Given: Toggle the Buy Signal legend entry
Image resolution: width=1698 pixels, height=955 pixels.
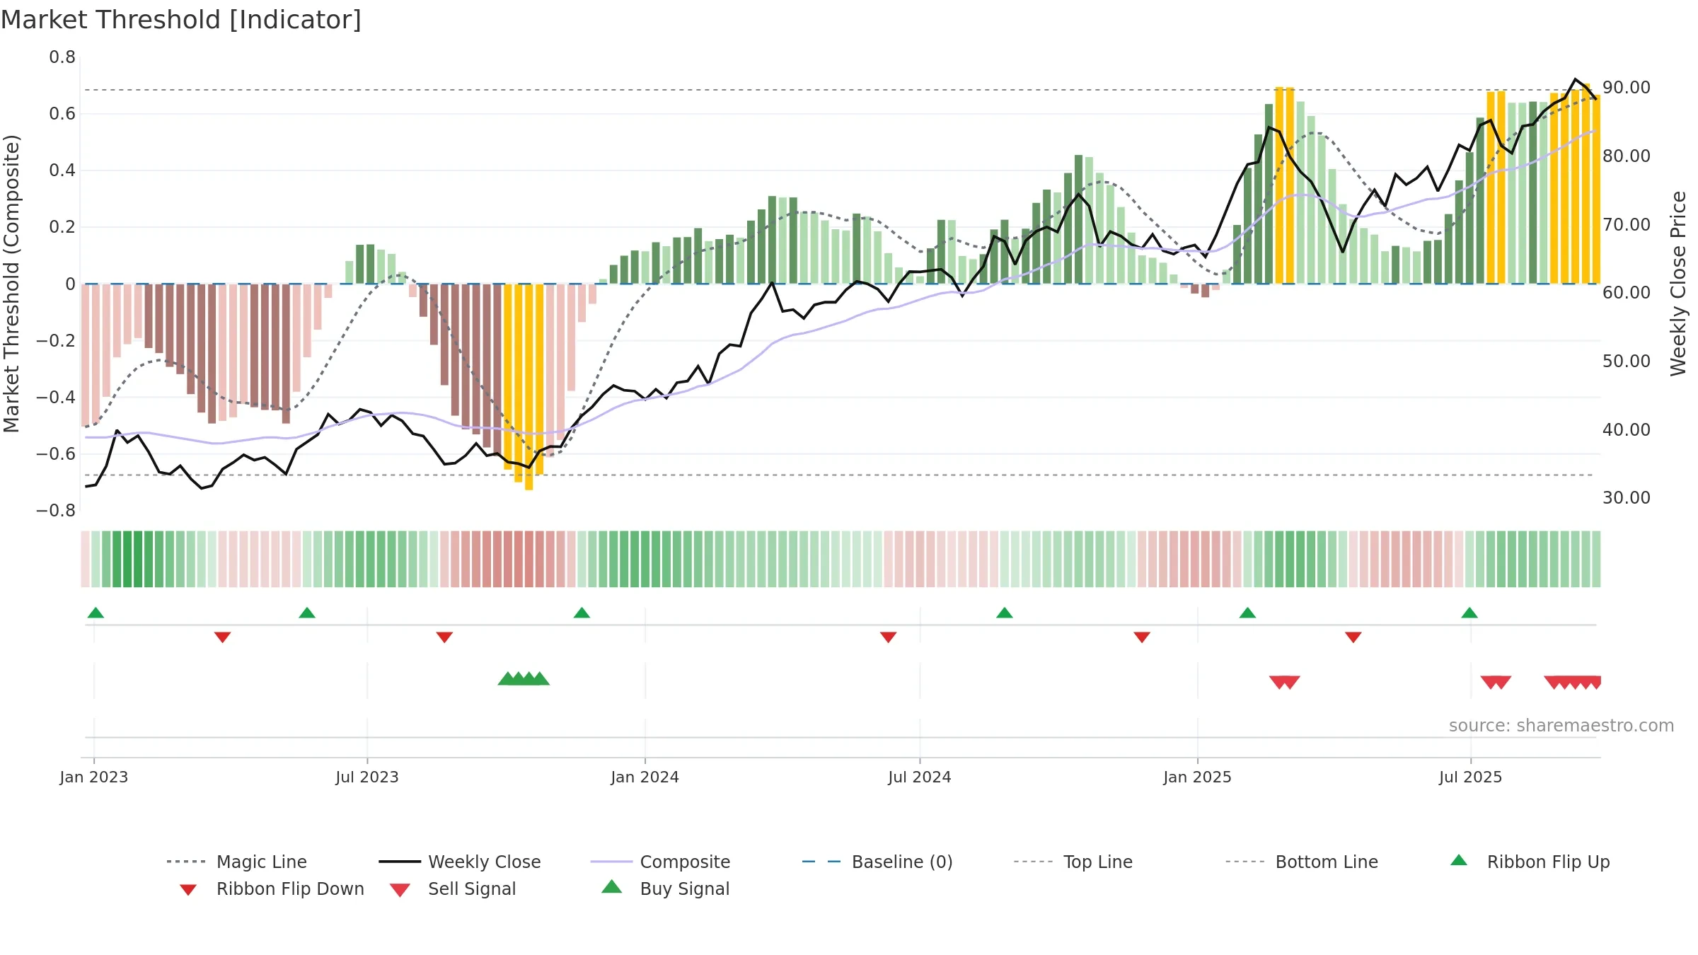Looking at the screenshot, I should [665, 889].
